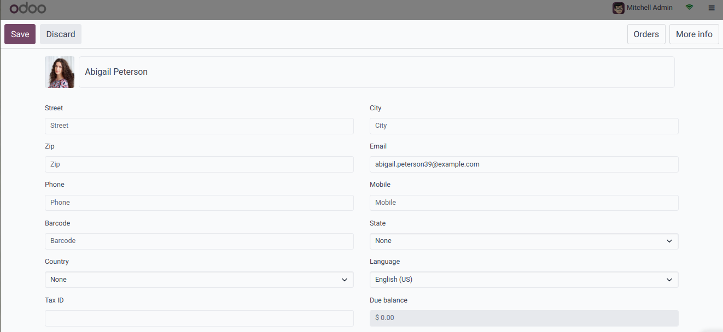
Task: Expand the Country dropdown
Action: (x=199, y=280)
